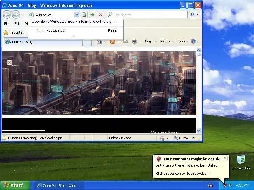The width and height of the screenshot is (254, 190).
Task: Close the security warning balloon
Action: click(x=225, y=158)
